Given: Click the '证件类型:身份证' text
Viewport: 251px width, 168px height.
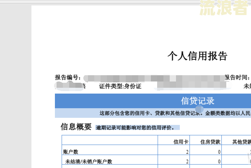Looking at the screenshot, I should 120,87.
